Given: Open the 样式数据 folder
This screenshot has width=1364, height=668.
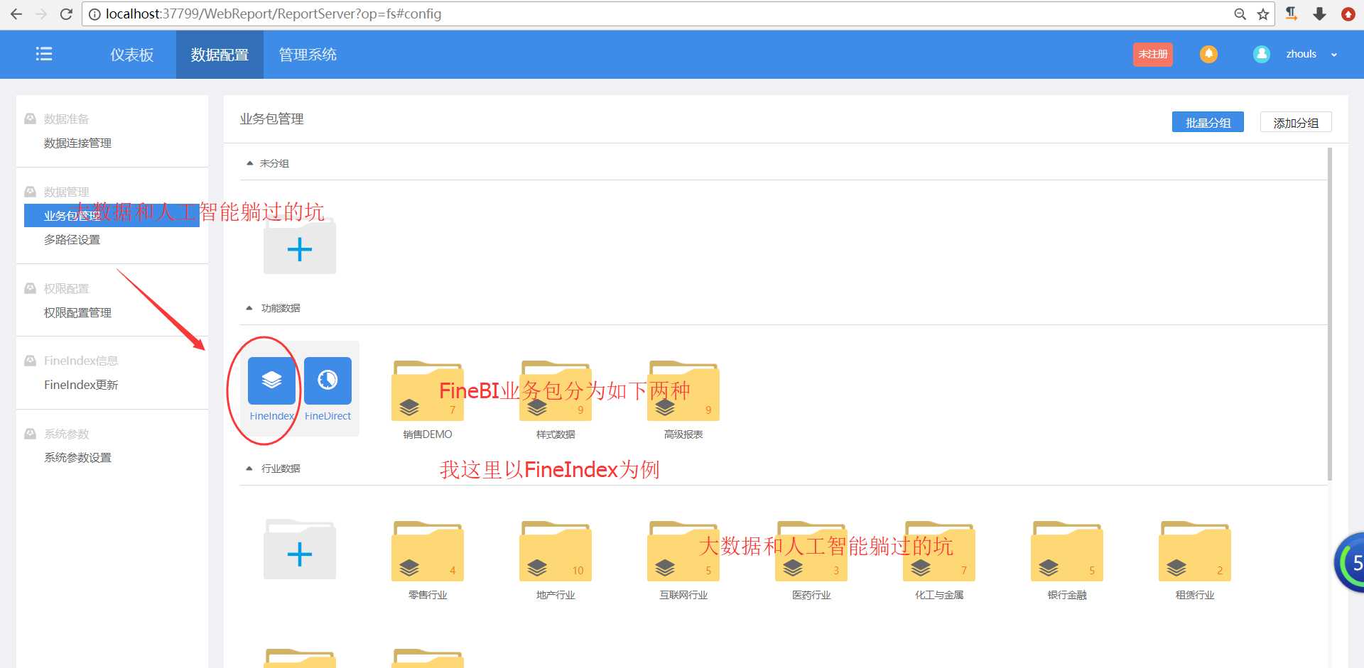Looking at the screenshot, I should (556, 390).
